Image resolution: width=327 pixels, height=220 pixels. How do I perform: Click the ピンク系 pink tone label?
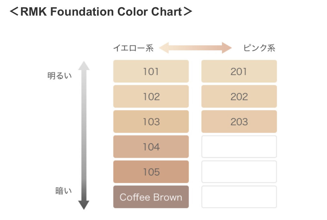pyautogui.click(x=259, y=48)
